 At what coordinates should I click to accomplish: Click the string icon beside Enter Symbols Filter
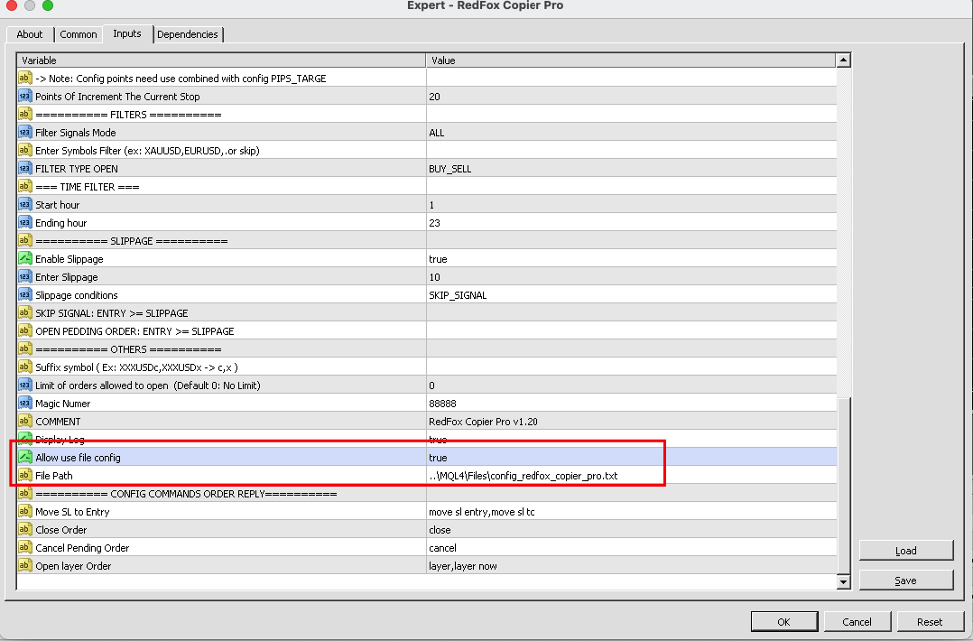[25, 151]
